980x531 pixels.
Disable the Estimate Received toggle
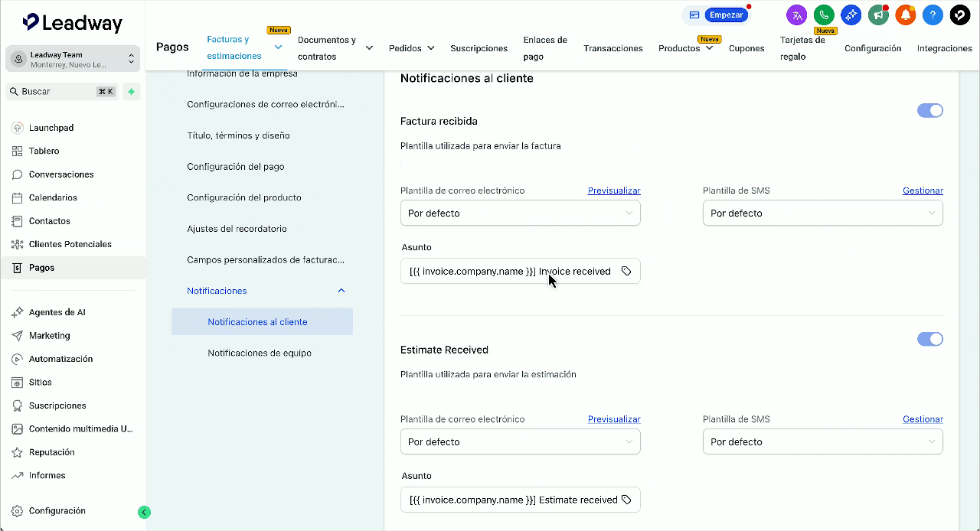(929, 339)
